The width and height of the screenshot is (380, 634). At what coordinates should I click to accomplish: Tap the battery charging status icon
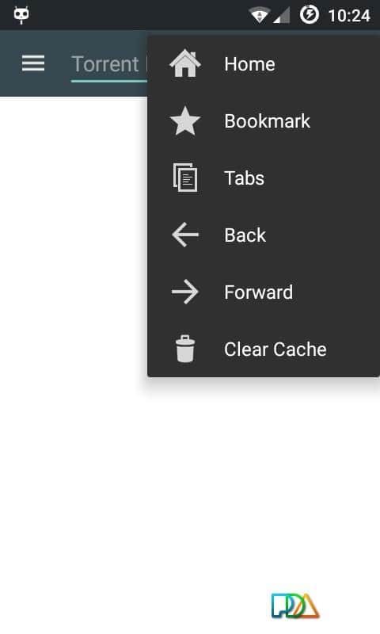pyautogui.click(x=309, y=14)
